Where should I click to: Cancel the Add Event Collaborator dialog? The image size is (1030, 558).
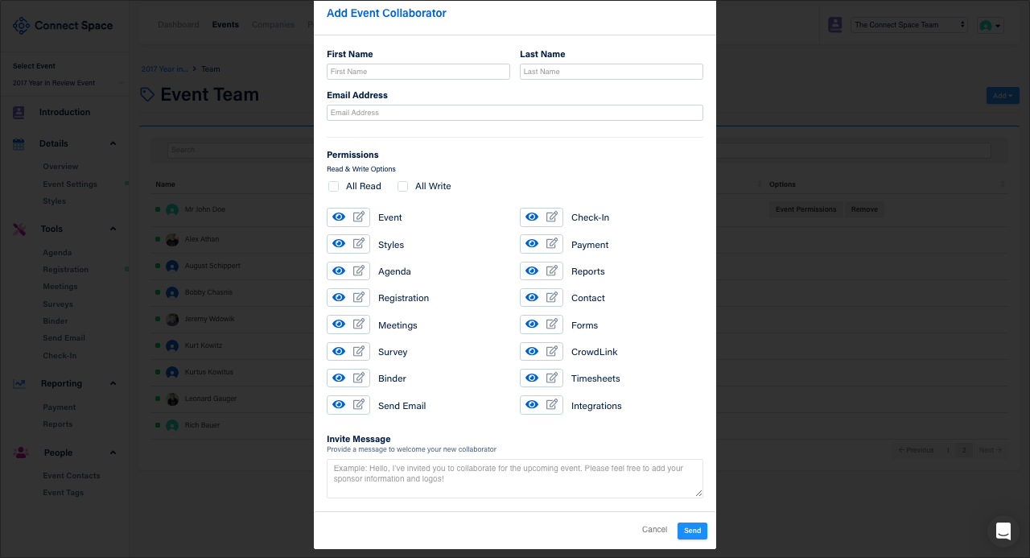click(x=655, y=530)
